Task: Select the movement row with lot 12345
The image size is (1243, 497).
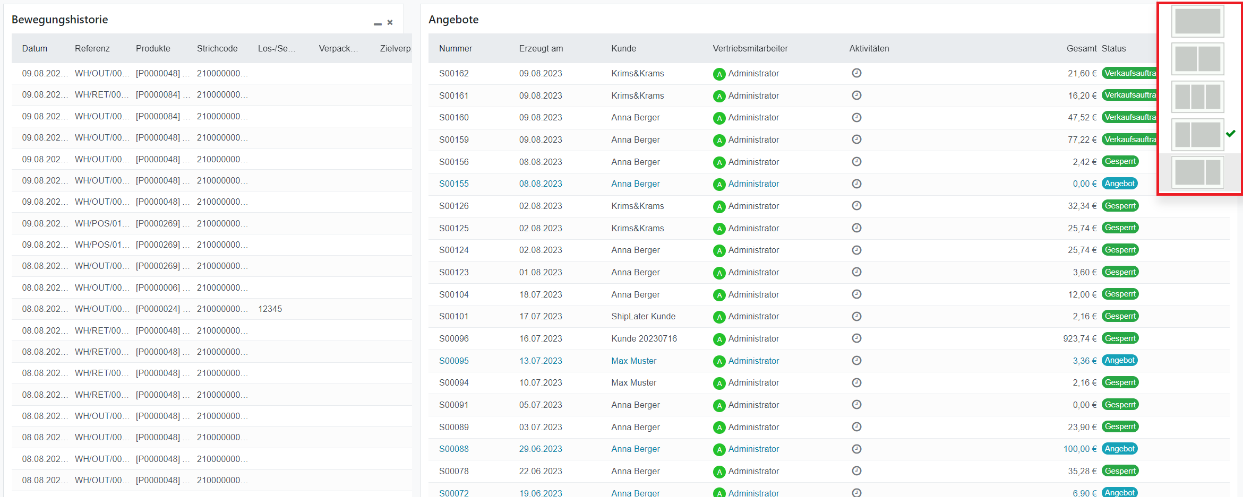Action: (x=270, y=309)
